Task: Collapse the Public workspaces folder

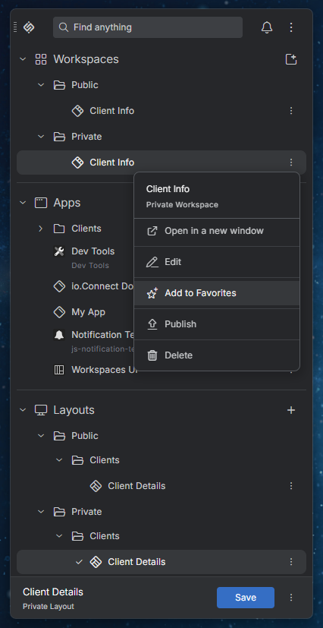Action: (x=41, y=85)
